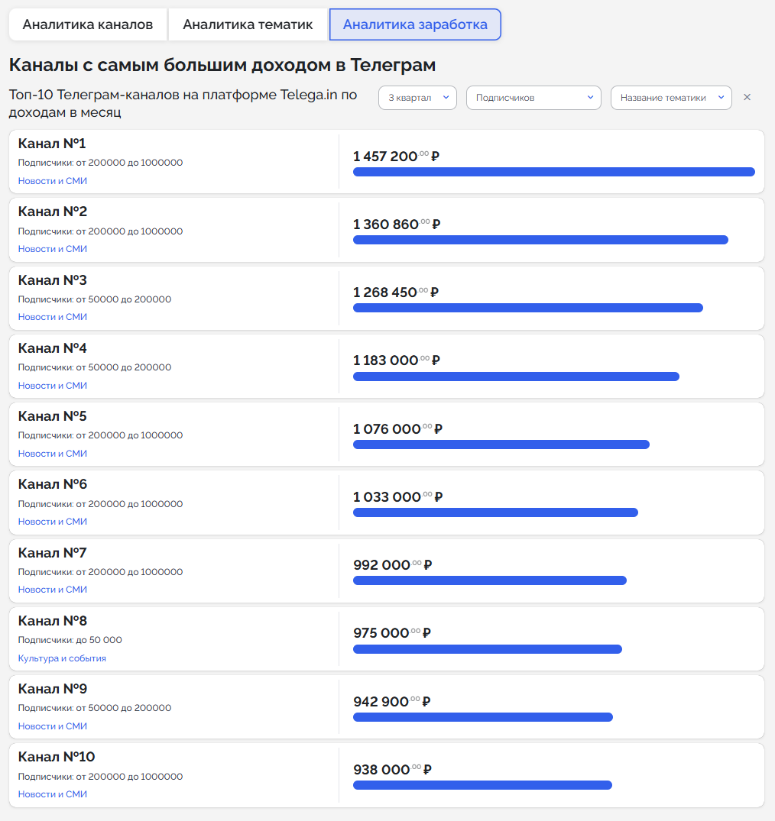Click the Канал №6 title

click(x=53, y=484)
